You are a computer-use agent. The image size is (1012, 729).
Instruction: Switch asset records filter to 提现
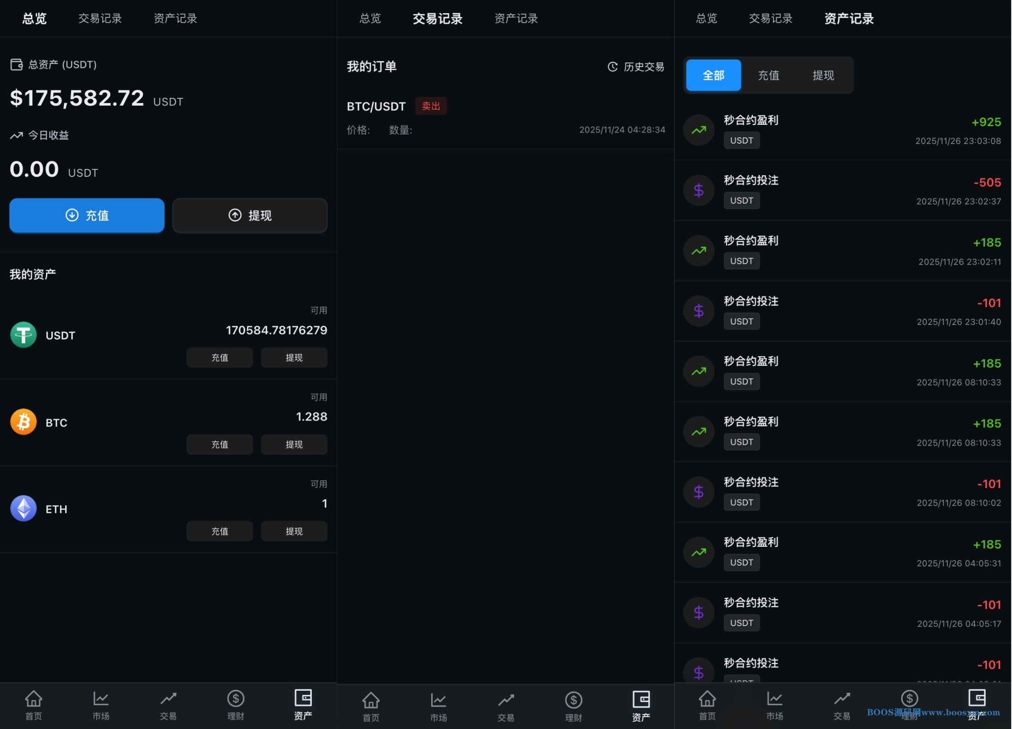(x=823, y=75)
